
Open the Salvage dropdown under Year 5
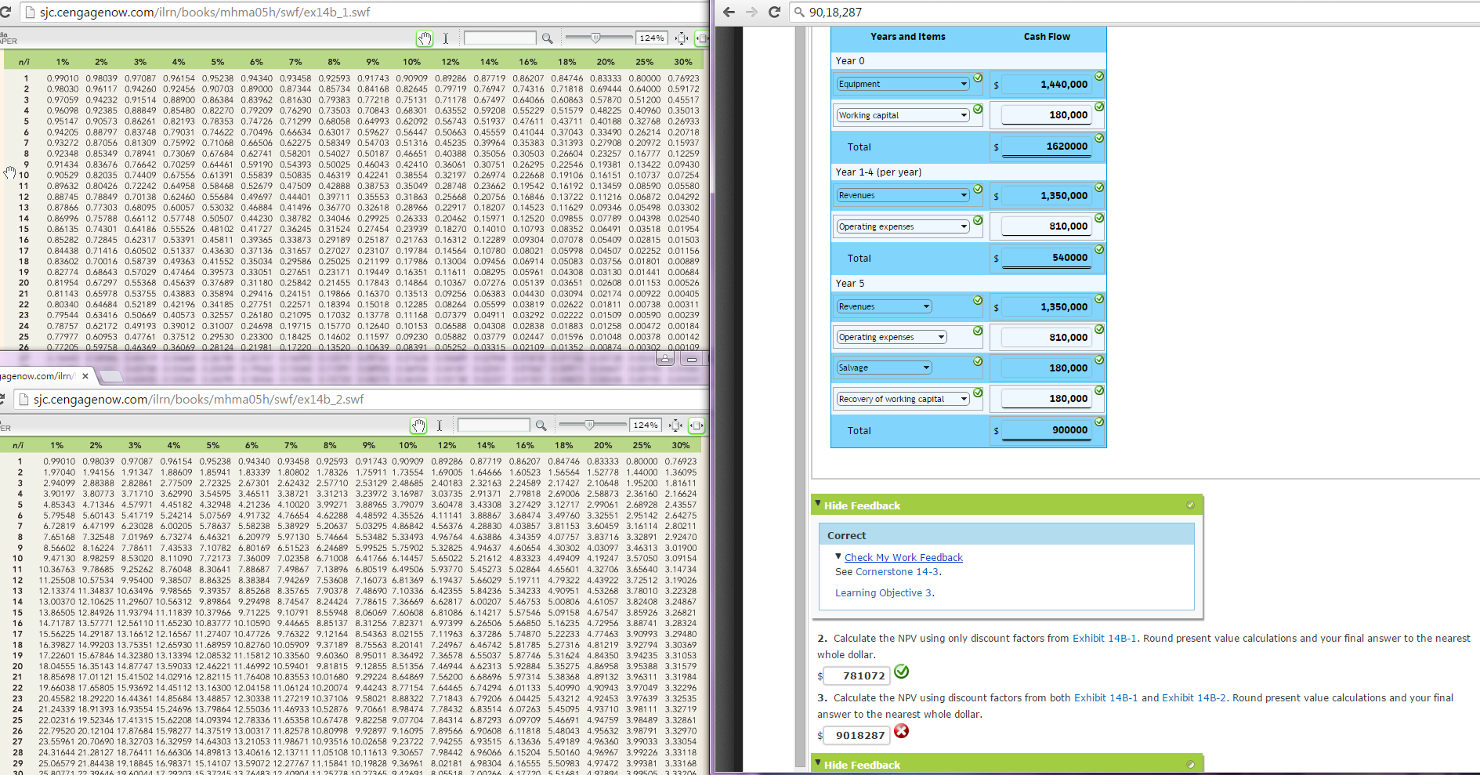(885, 368)
